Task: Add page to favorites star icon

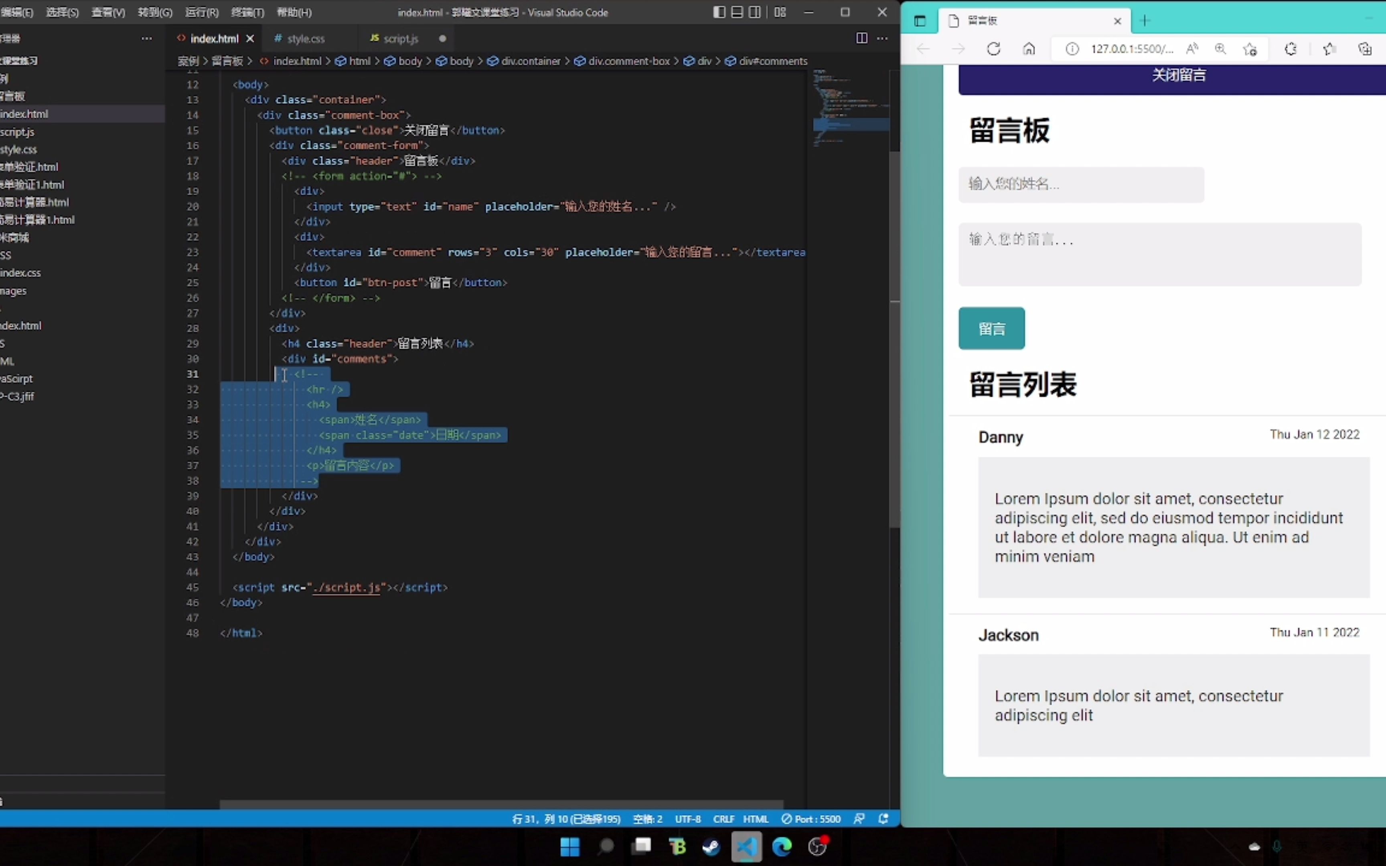Action: point(1250,49)
